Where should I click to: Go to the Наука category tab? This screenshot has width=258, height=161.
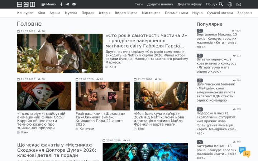click(197, 13)
